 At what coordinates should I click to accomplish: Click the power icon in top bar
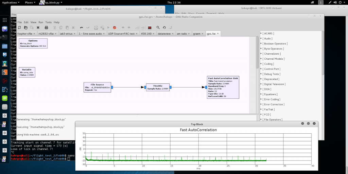(340, 2)
